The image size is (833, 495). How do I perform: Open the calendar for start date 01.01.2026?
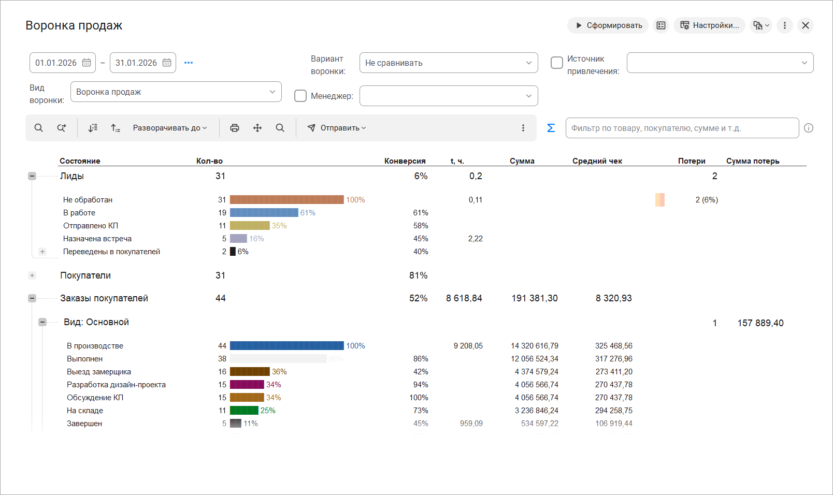pos(87,63)
